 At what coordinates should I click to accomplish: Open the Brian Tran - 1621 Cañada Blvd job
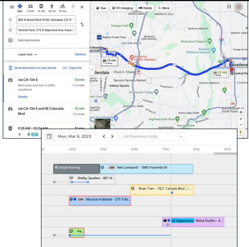pos(162,190)
